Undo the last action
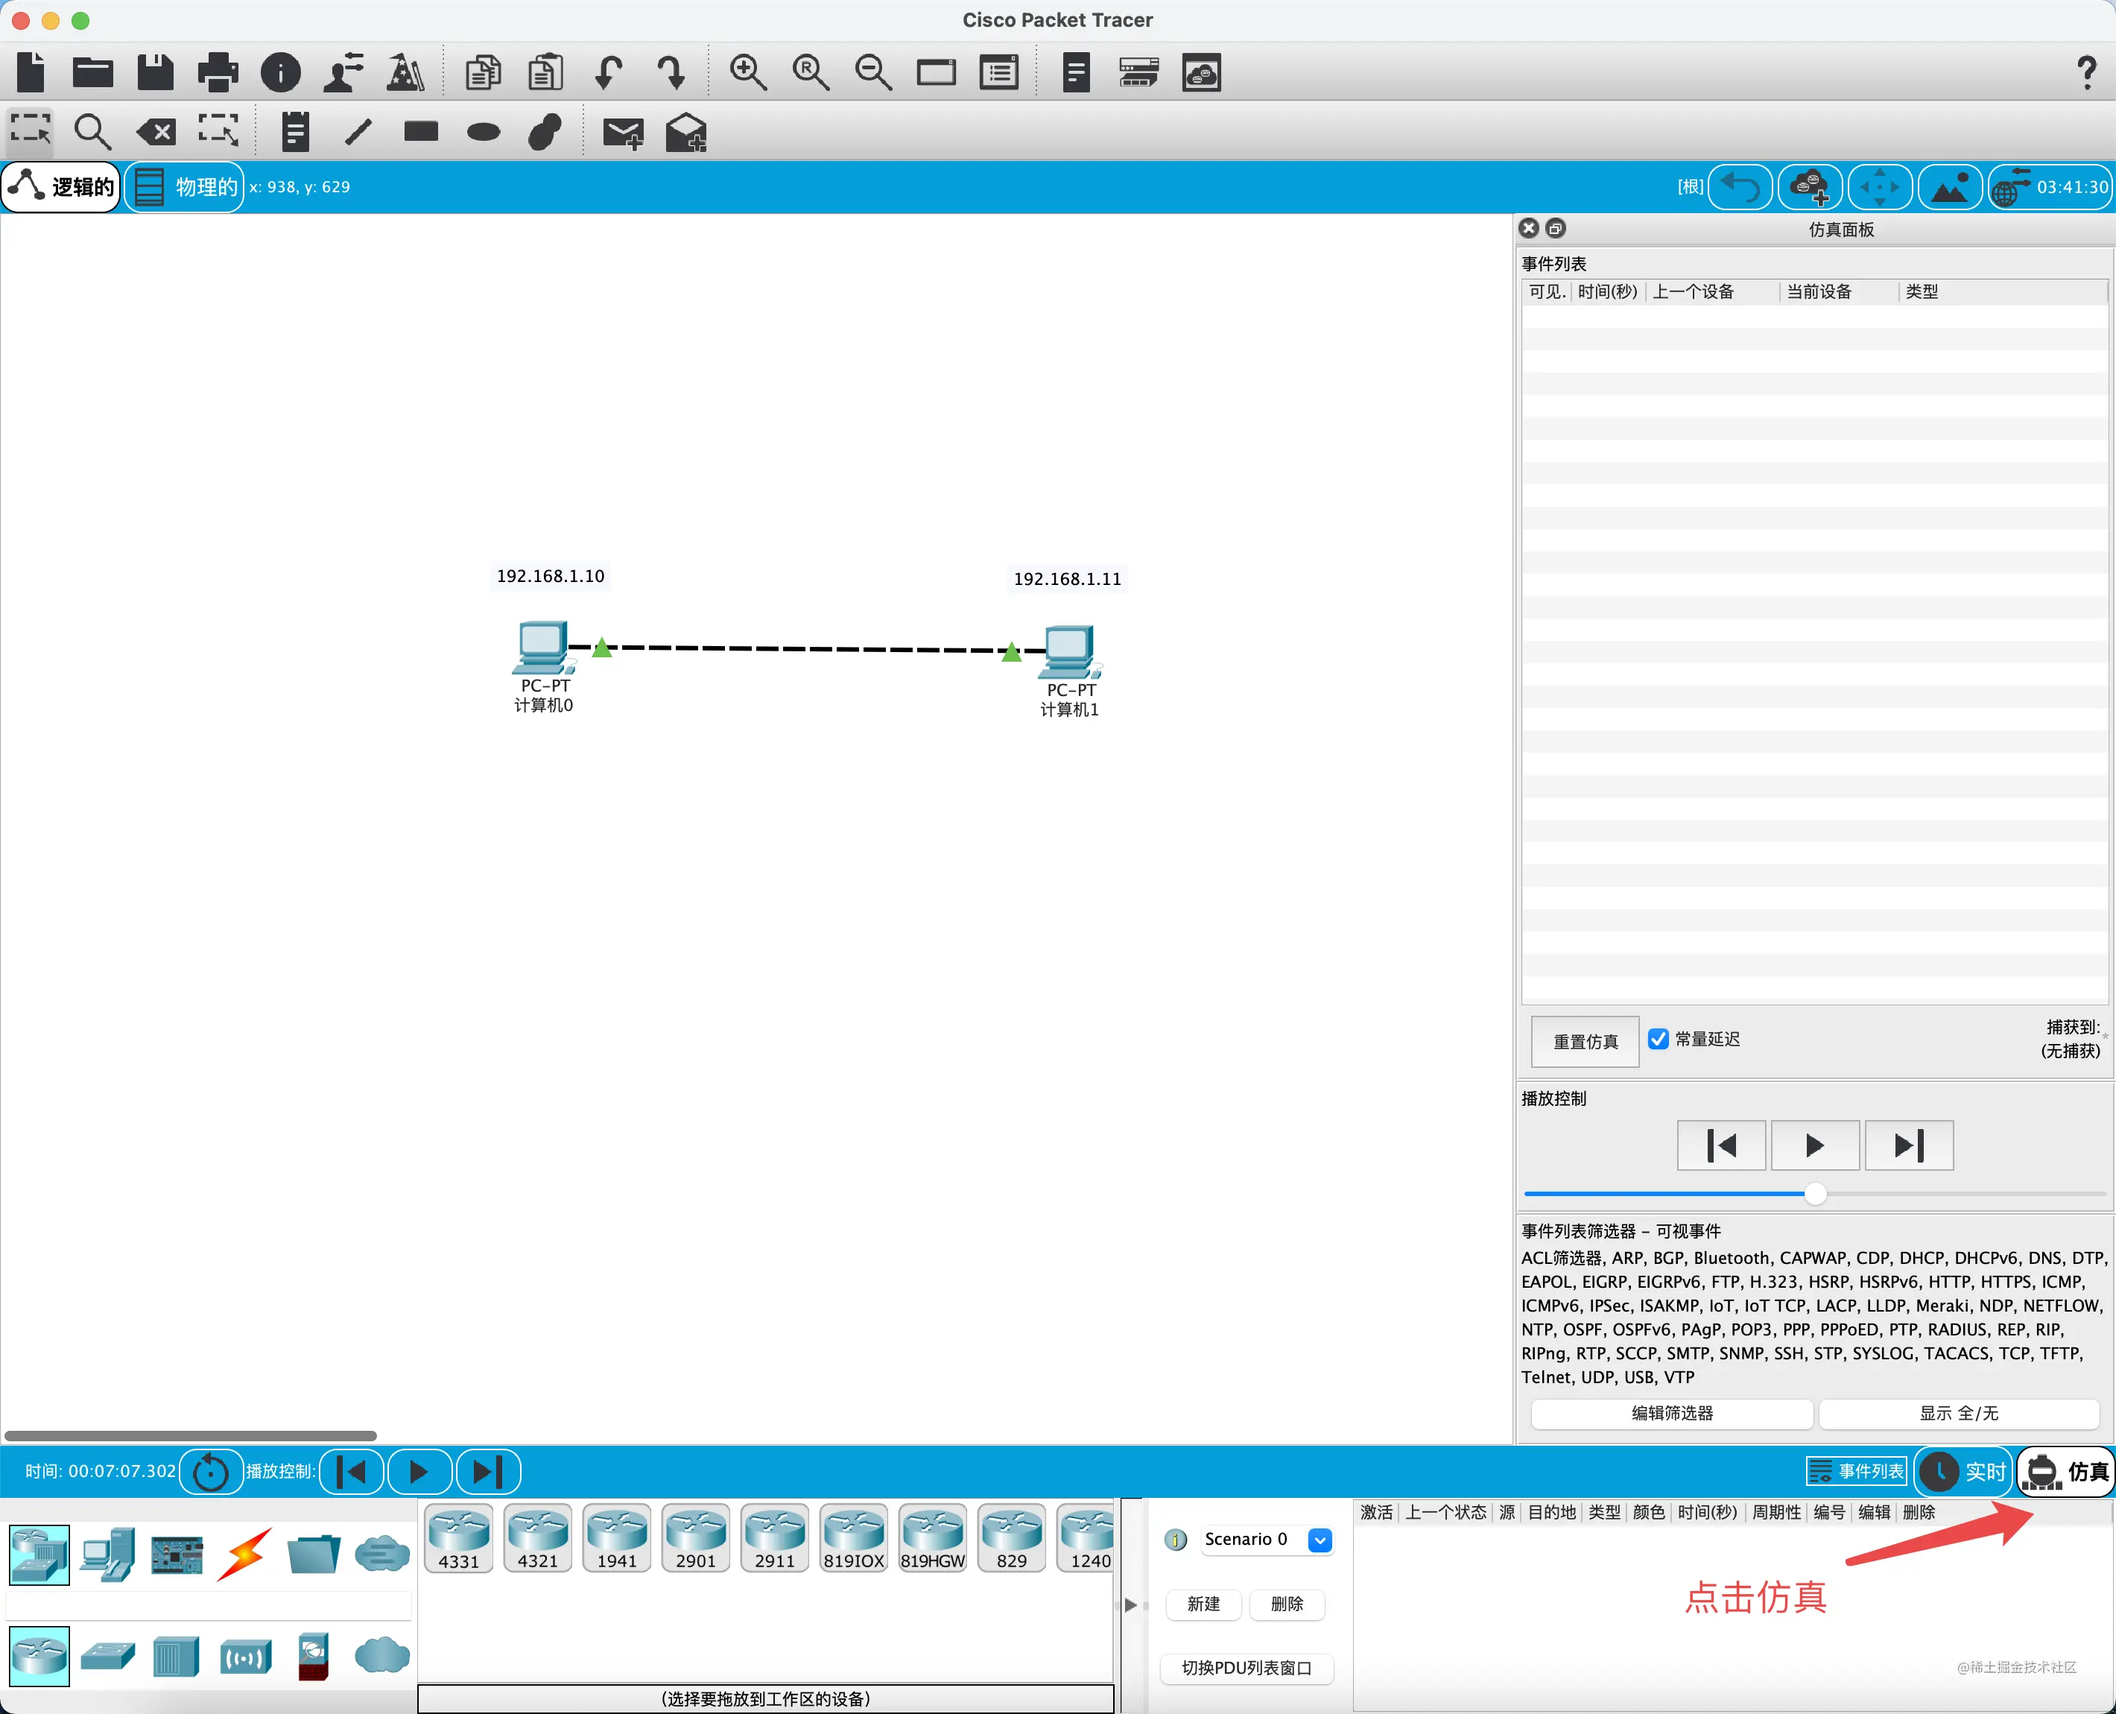Screen dimensions: 2116x1714 608,72
